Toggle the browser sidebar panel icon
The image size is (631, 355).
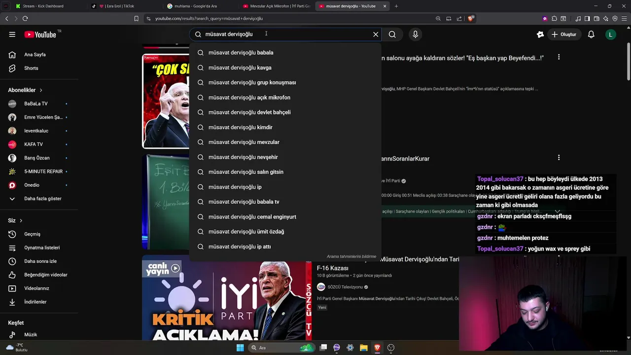[587, 19]
